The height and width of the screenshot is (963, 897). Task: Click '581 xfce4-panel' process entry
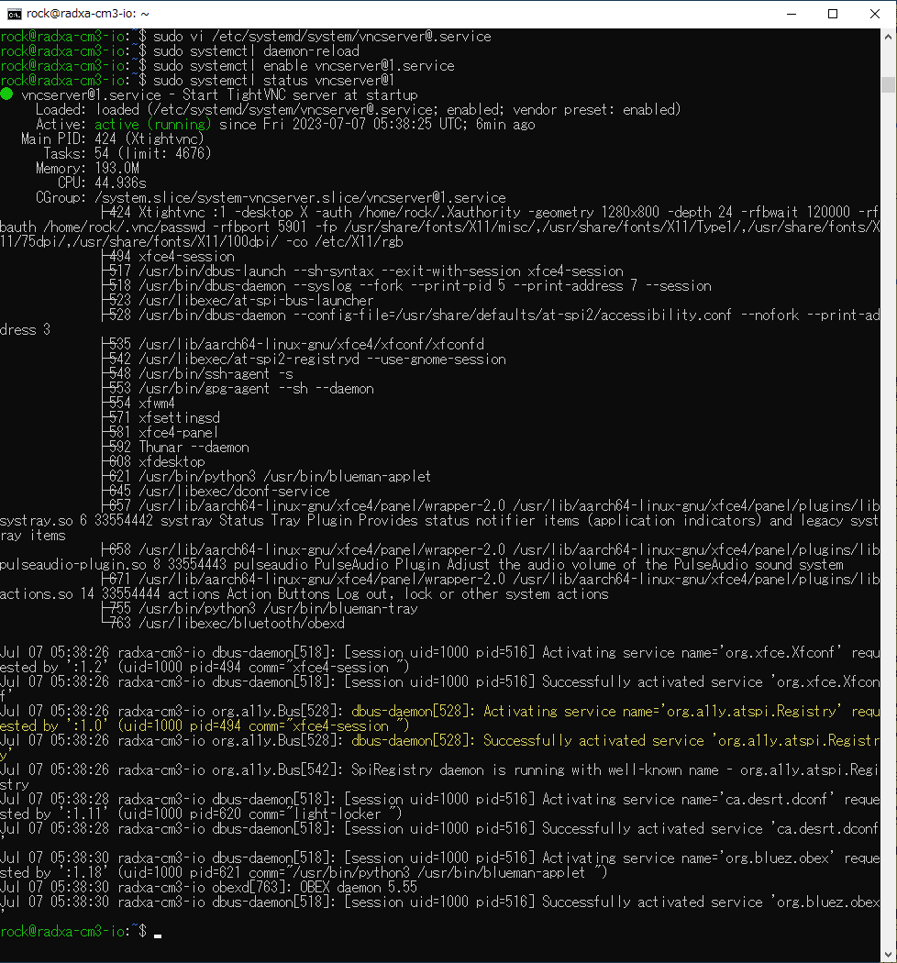161,433
